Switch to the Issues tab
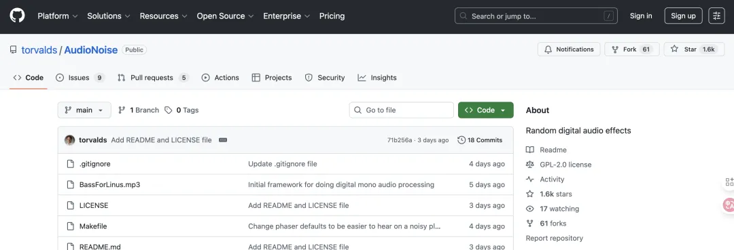 coord(80,78)
